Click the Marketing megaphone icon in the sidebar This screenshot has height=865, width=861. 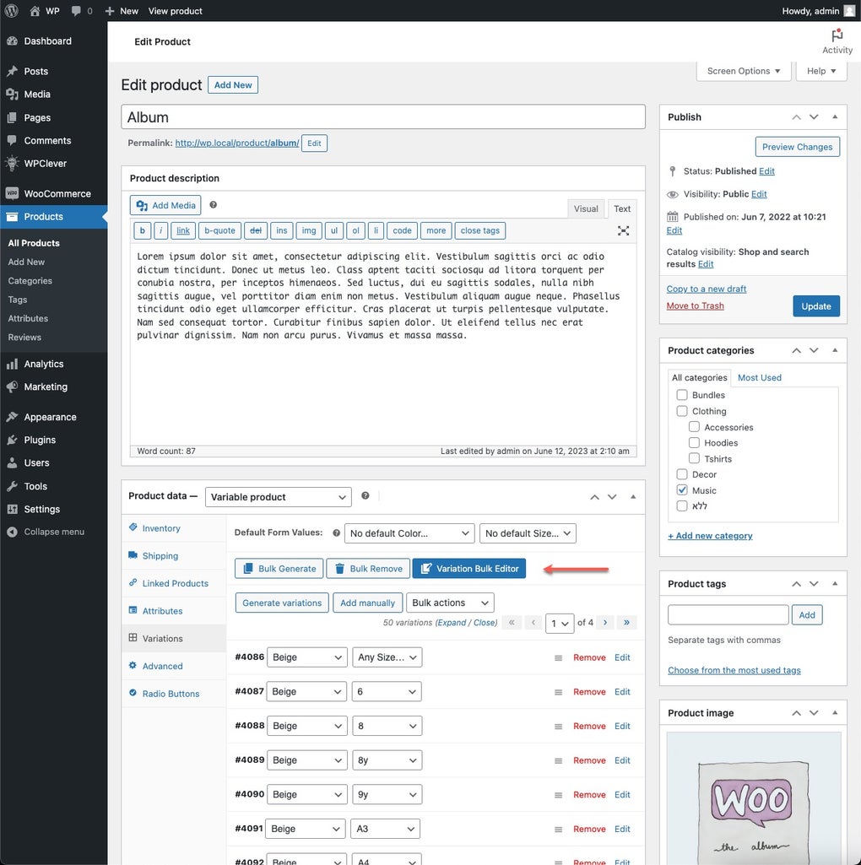(12, 386)
